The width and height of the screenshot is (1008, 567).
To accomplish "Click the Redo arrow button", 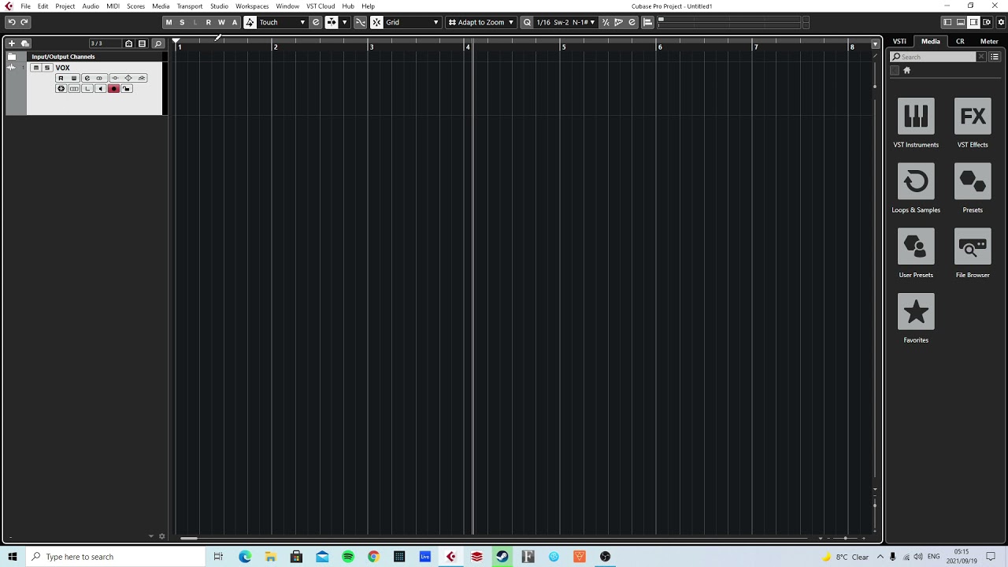I will tap(24, 22).
